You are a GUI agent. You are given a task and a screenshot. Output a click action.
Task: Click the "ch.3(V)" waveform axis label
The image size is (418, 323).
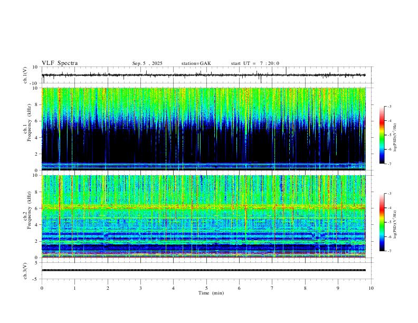tap(25, 271)
